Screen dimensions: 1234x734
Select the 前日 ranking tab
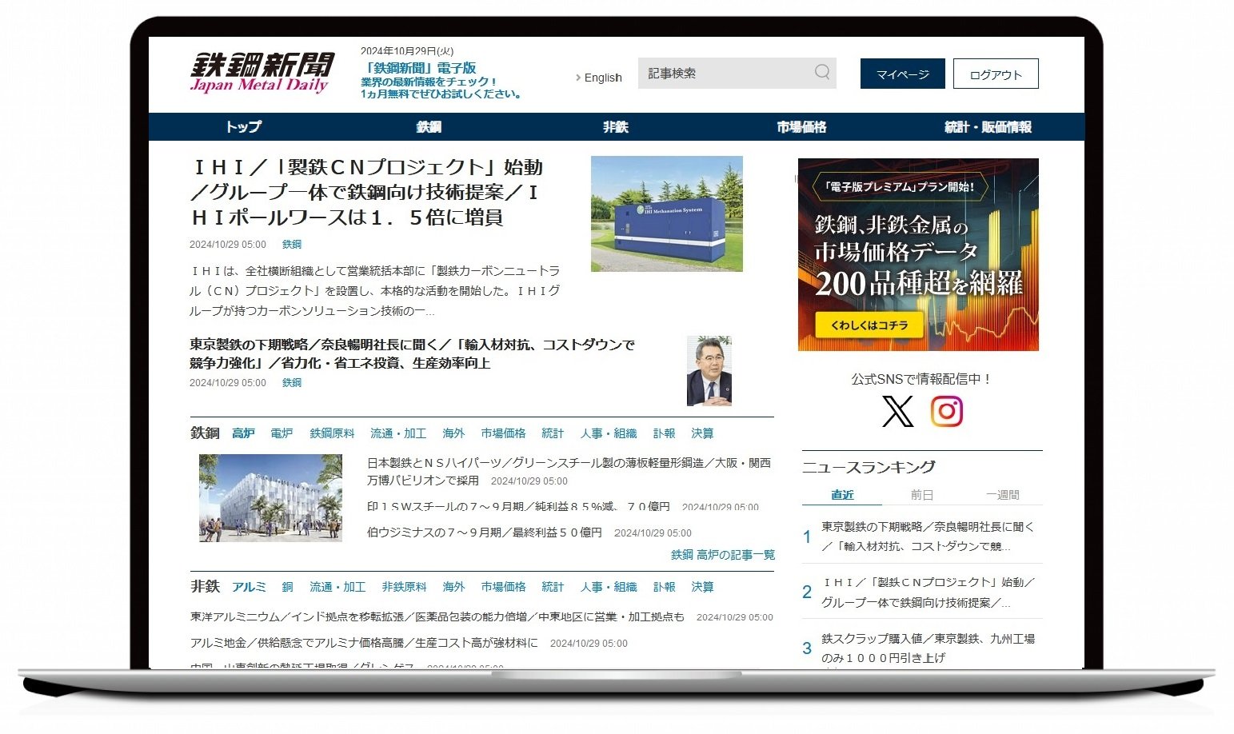pos(922,495)
